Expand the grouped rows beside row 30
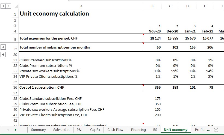The width and height of the screenshot is (224, 135). [3, 55]
